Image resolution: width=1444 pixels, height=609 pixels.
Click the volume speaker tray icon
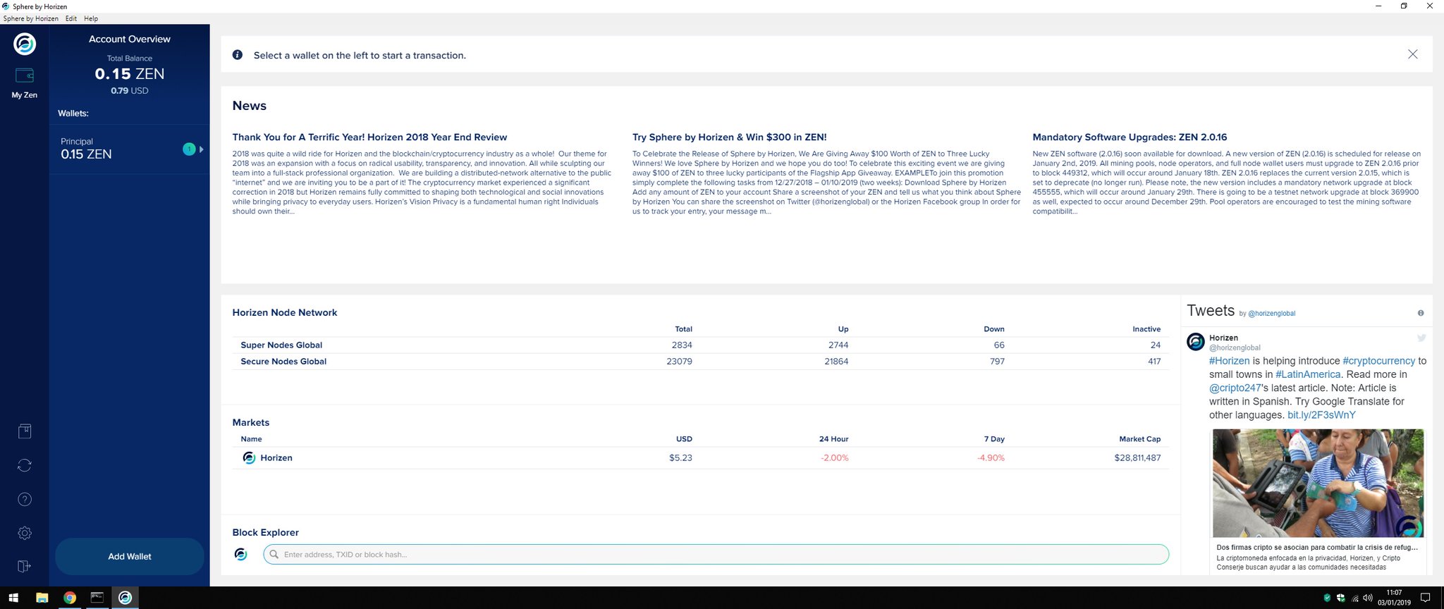pyautogui.click(x=1368, y=598)
